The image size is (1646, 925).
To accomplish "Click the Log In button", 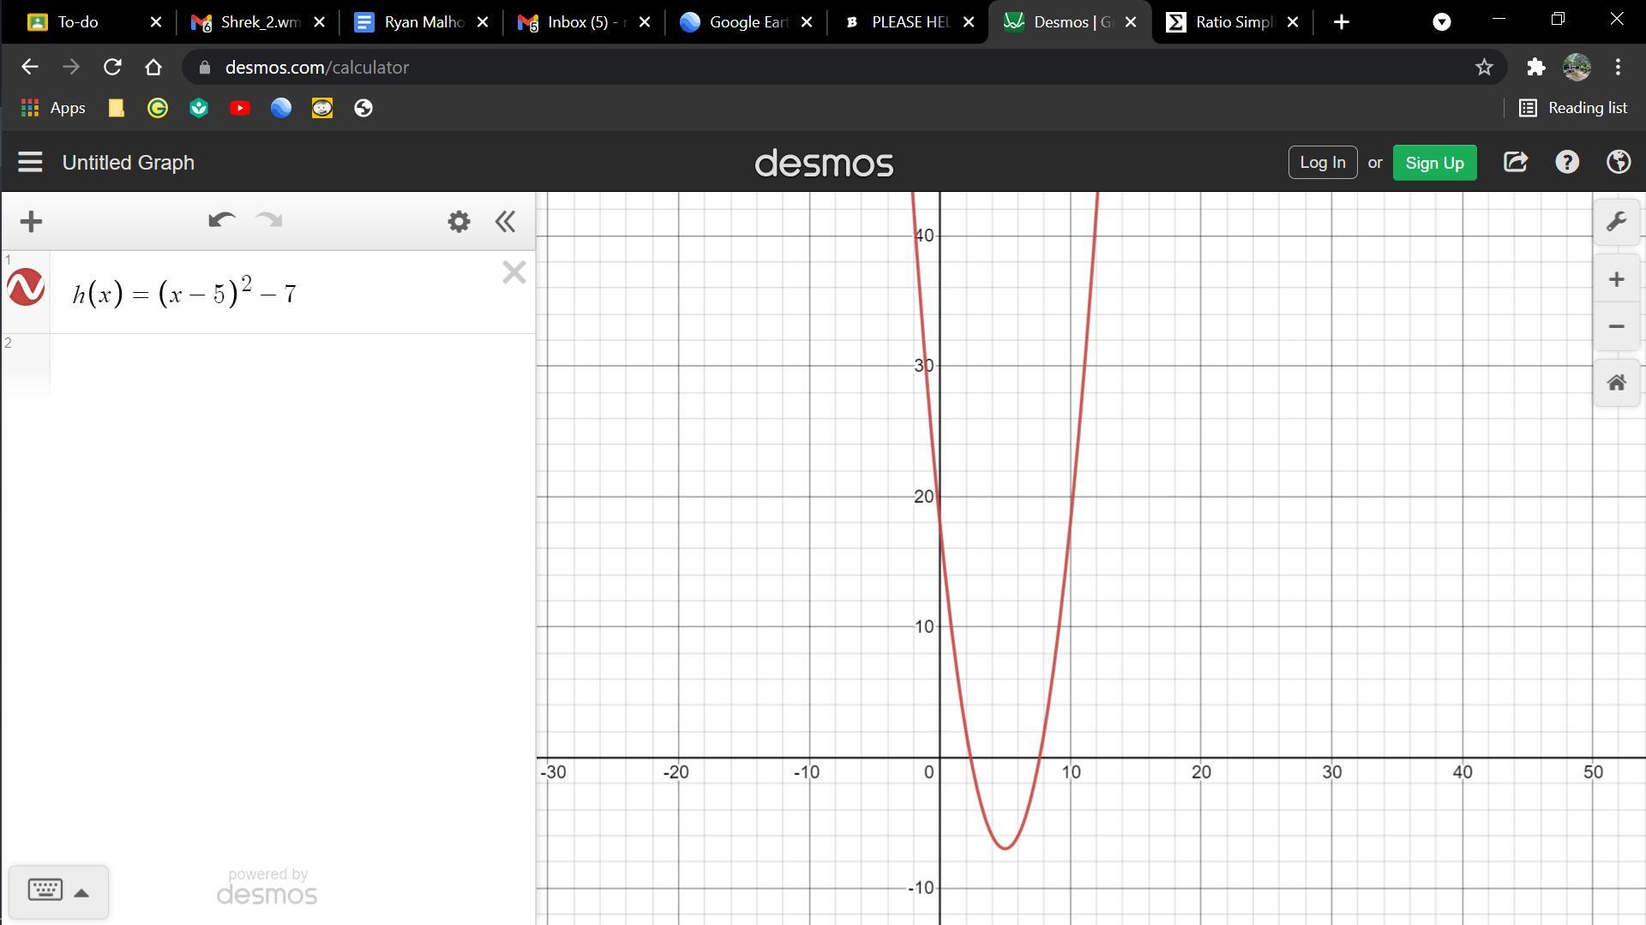I will pyautogui.click(x=1322, y=162).
